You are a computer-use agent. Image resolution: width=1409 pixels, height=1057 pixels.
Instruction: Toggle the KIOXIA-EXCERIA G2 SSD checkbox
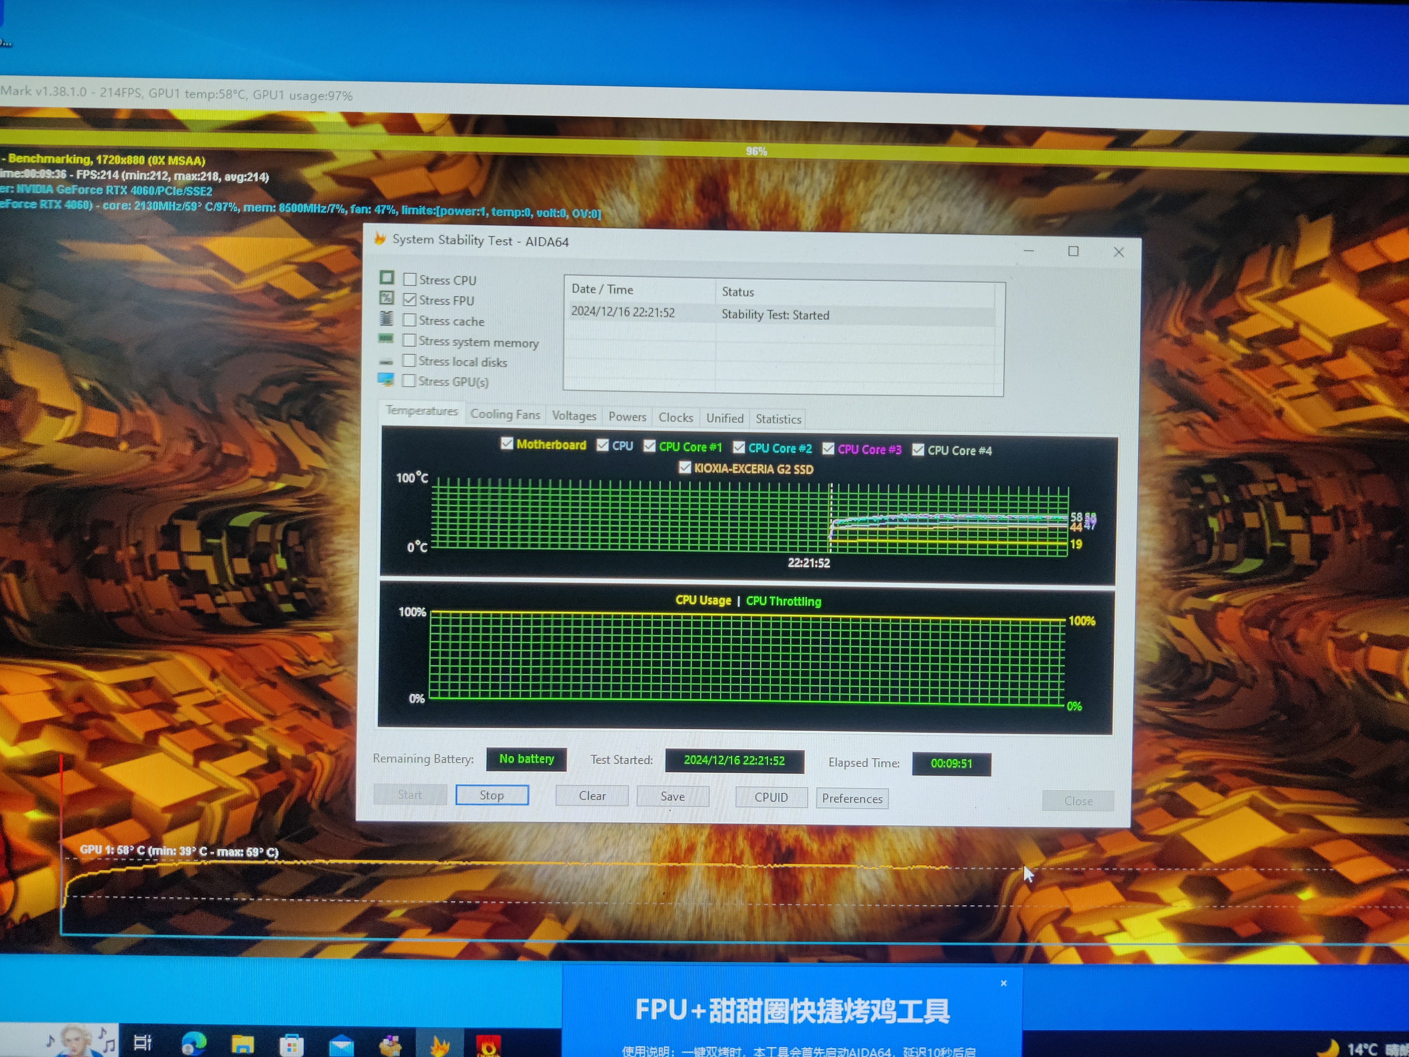point(685,468)
